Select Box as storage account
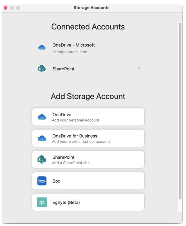 88,181
